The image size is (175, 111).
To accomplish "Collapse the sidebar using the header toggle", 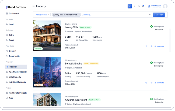I will pos(33,6).
